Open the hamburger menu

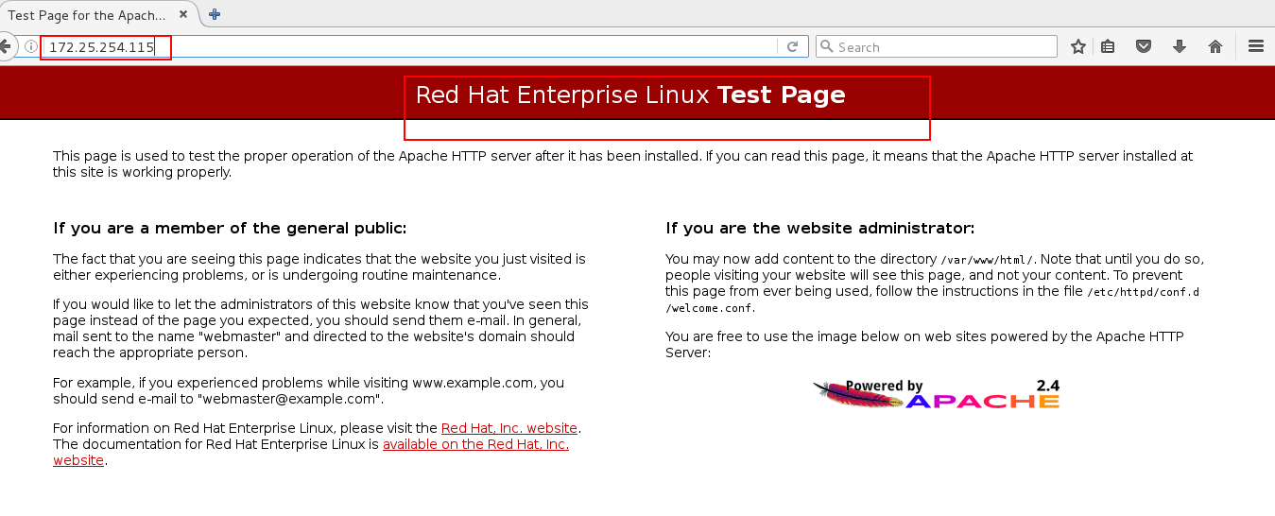(1256, 46)
